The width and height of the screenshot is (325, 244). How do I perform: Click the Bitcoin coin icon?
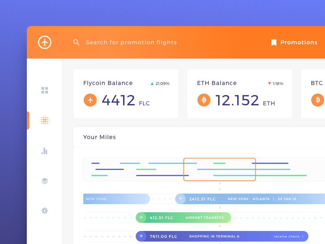click(x=318, y=100)
